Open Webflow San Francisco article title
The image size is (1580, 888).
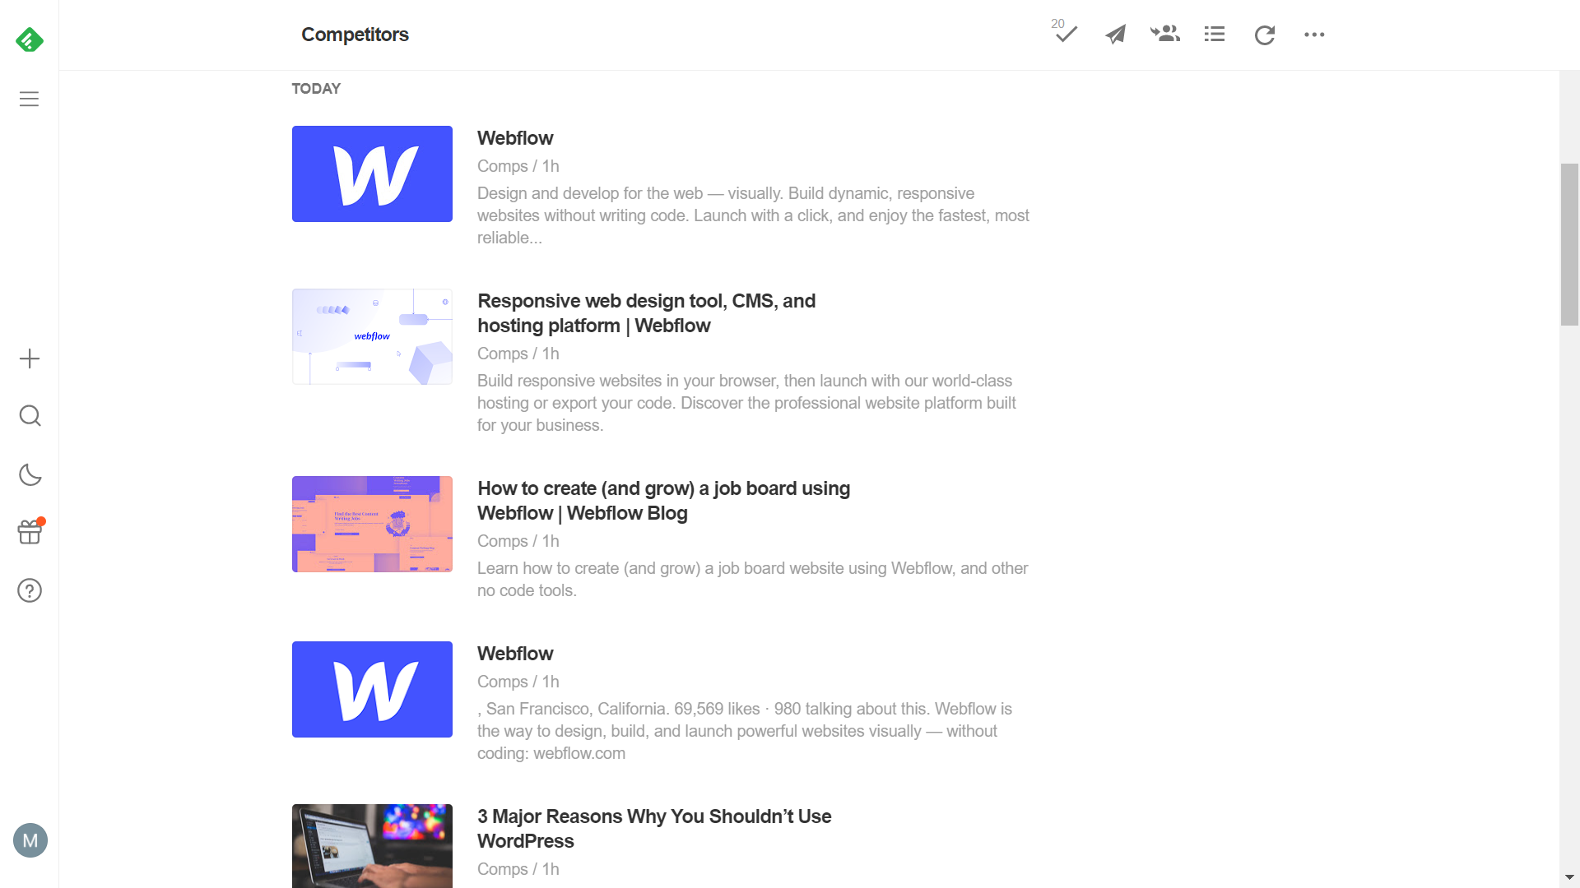tap(515, 654)
